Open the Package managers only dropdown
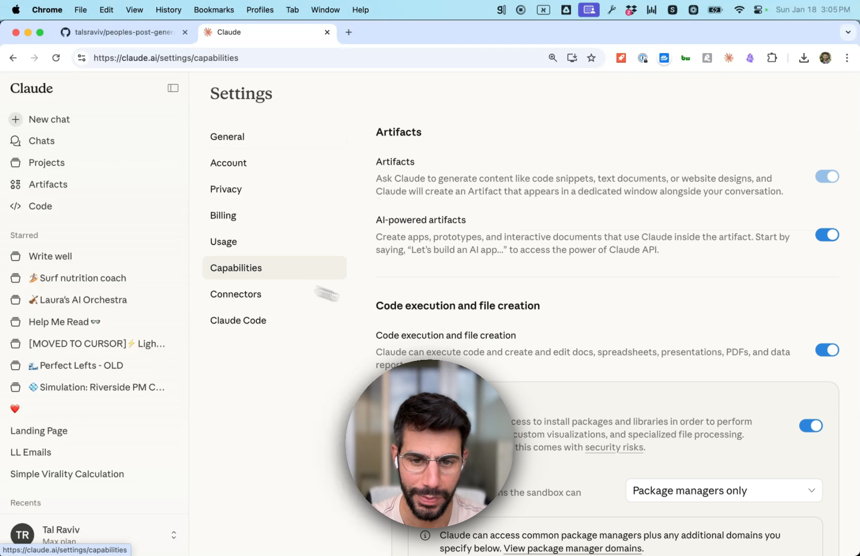 tap(723, 491)
